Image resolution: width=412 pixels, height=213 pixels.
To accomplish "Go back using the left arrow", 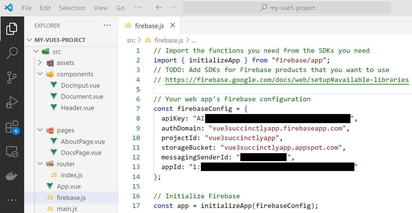I will coord(159,8).
